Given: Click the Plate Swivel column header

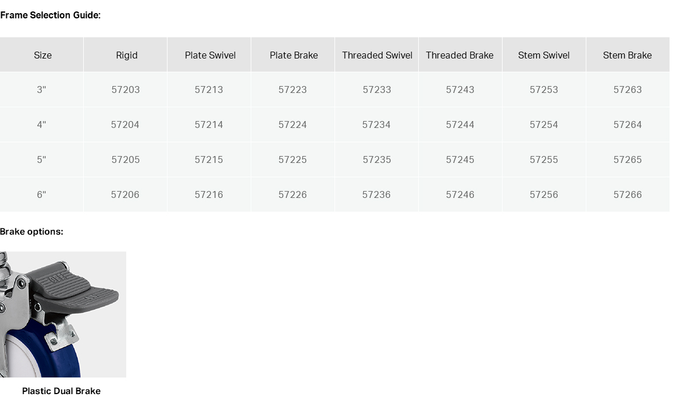Looking at the screenshot, I should (x=210, y=55).
